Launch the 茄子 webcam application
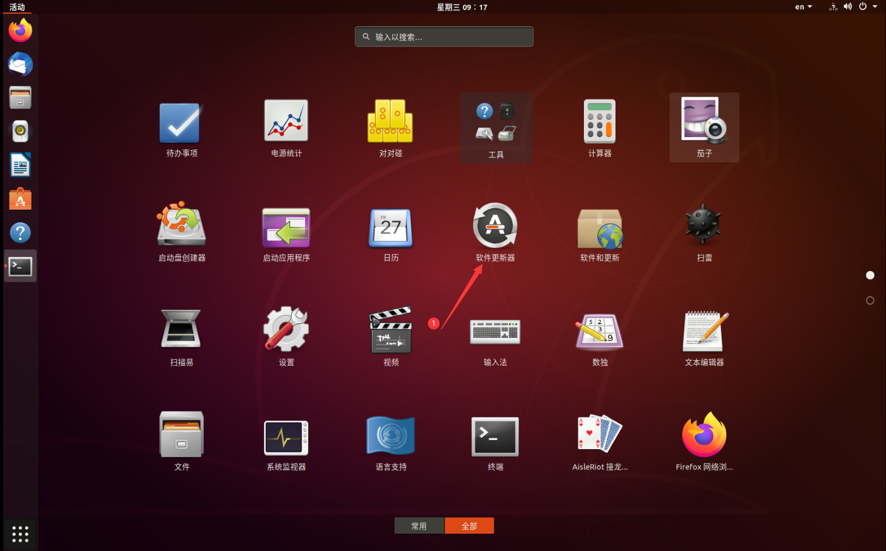 pos(704,127)
